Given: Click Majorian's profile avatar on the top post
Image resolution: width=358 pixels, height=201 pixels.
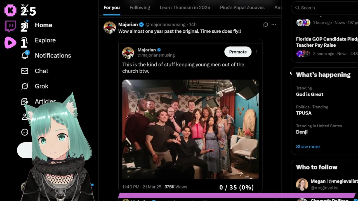Looking at the screenshot, I should tap(110, 28).
